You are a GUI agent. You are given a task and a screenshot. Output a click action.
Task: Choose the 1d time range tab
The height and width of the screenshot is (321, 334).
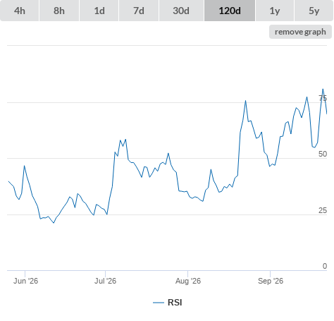click(x=99, y=11)
